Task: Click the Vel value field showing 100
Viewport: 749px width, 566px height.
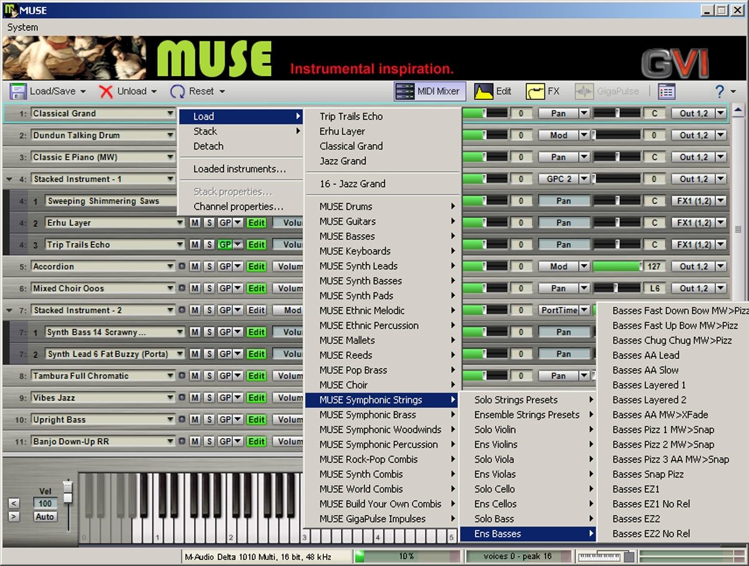Action: click(x=45, y=504)
